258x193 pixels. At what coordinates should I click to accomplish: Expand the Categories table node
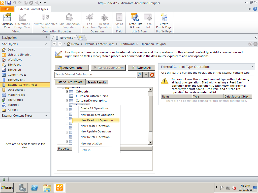coord(67,91)
